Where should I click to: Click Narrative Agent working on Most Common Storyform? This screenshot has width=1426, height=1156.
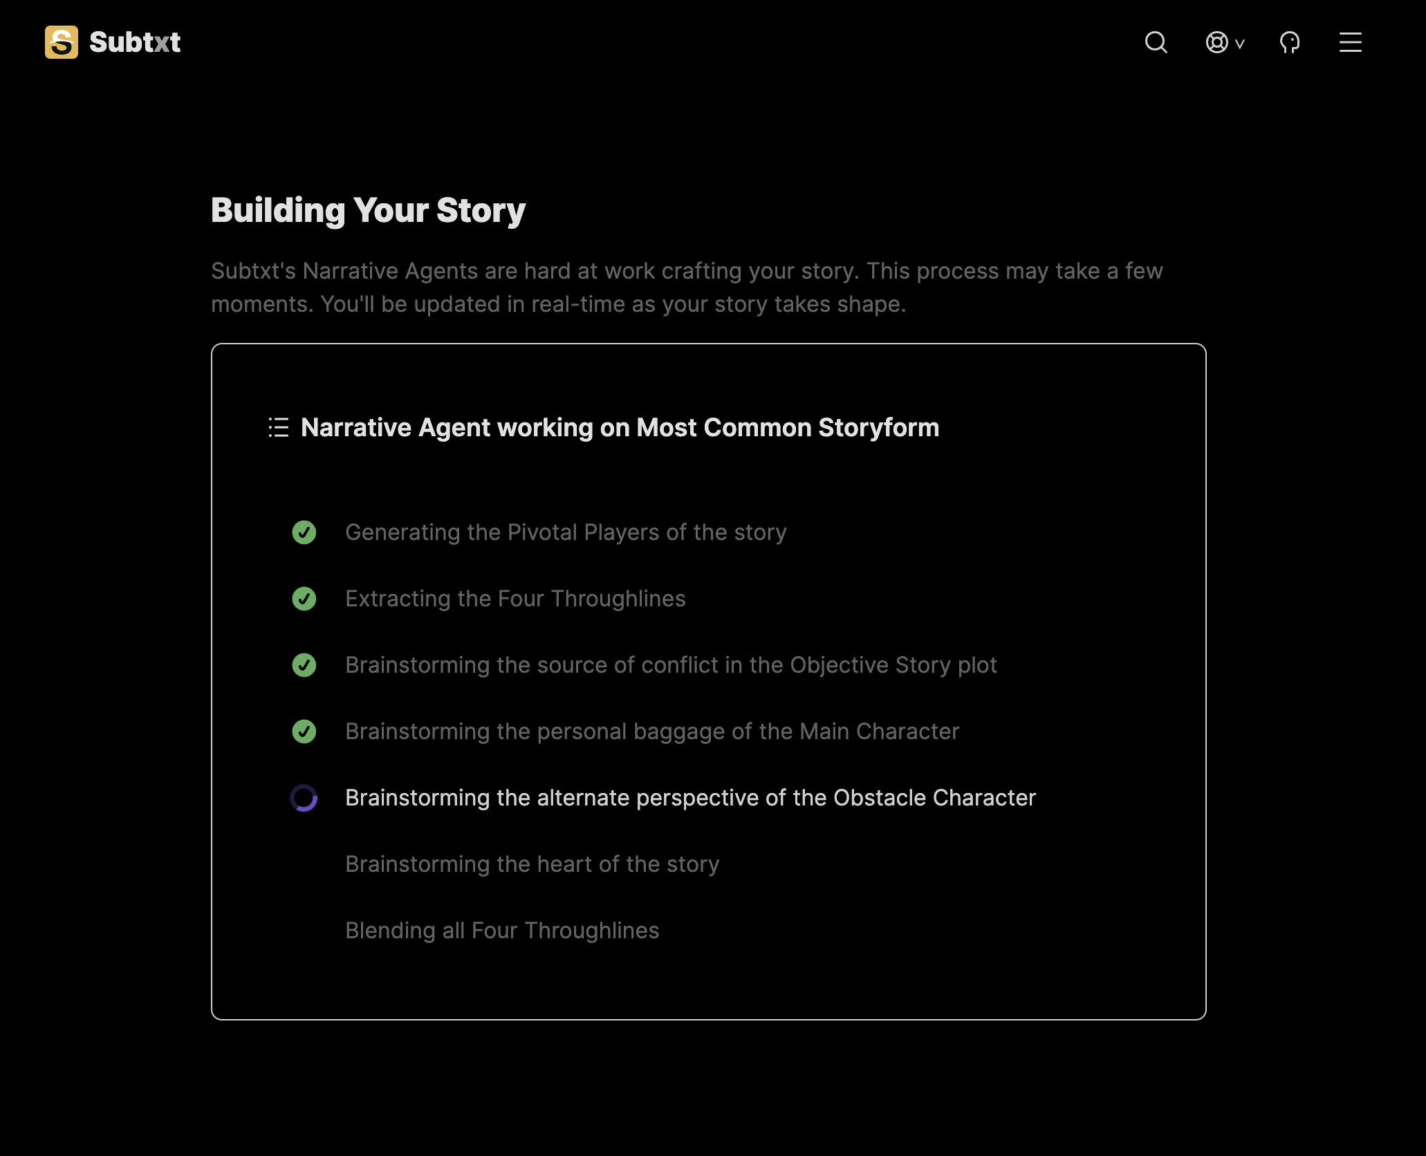tap(620, 427)
